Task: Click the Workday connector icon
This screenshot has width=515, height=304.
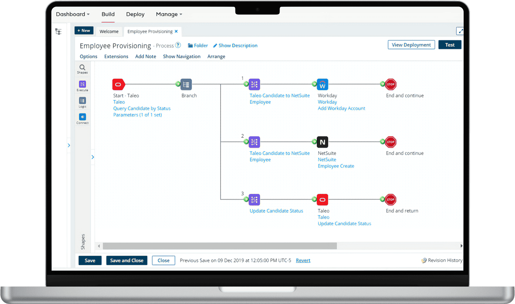Action: coord(323,85)
